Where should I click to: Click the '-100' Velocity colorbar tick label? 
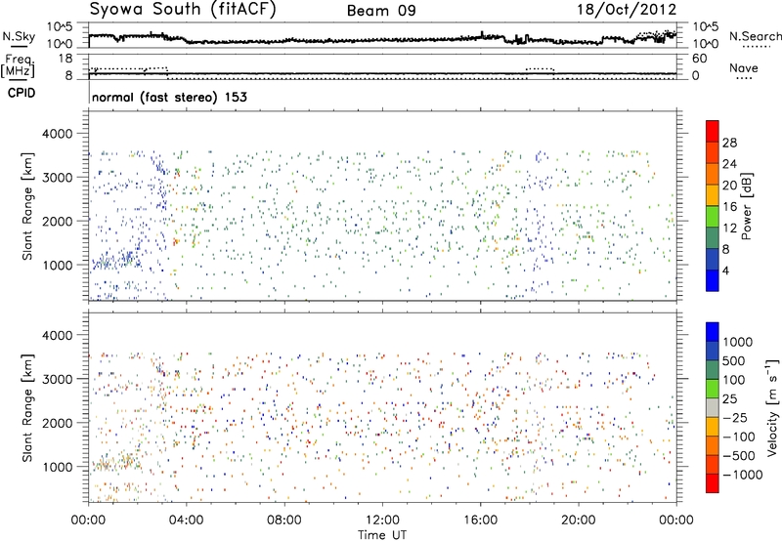click(739, 437)
